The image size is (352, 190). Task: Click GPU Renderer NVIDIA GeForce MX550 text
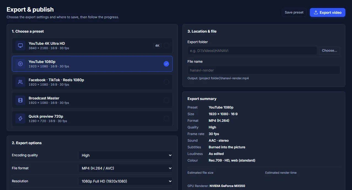[216, 186]
